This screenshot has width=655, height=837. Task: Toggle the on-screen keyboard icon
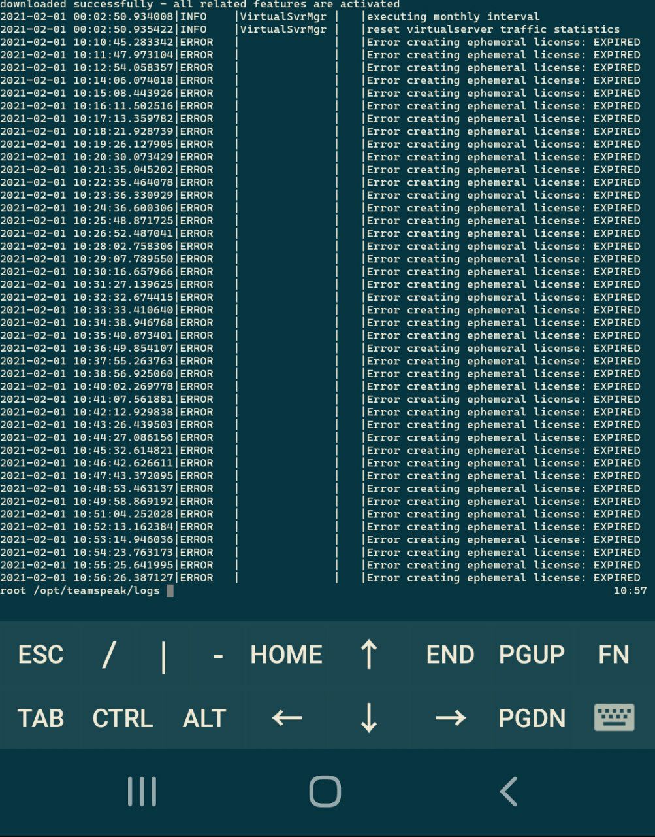point(614,717)
